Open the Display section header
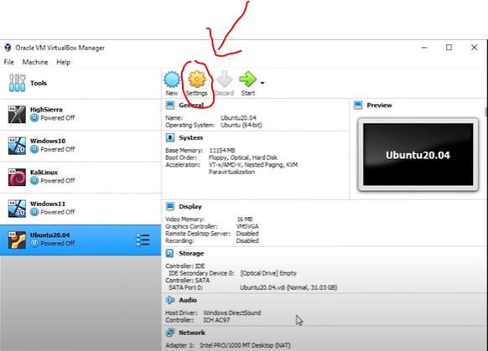Image resolution: width=488 pixels, height=351 pixels. click(x=190, y=206)
